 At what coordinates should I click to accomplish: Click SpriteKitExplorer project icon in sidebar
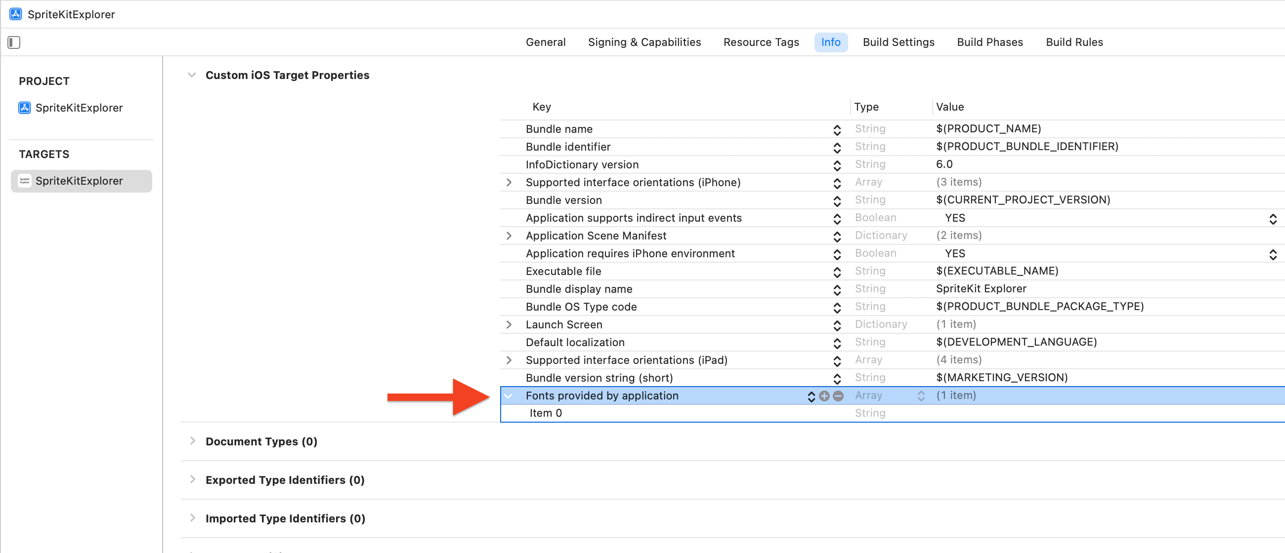pos(24,108)
